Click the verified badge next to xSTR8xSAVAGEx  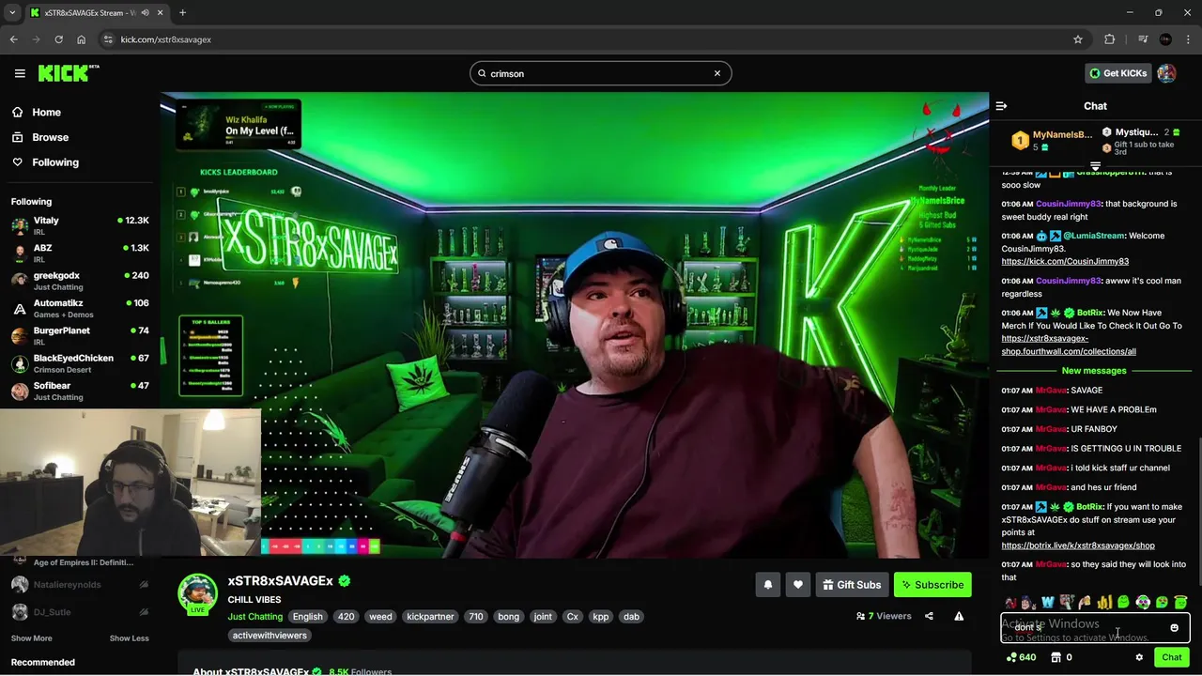point(344,581)
